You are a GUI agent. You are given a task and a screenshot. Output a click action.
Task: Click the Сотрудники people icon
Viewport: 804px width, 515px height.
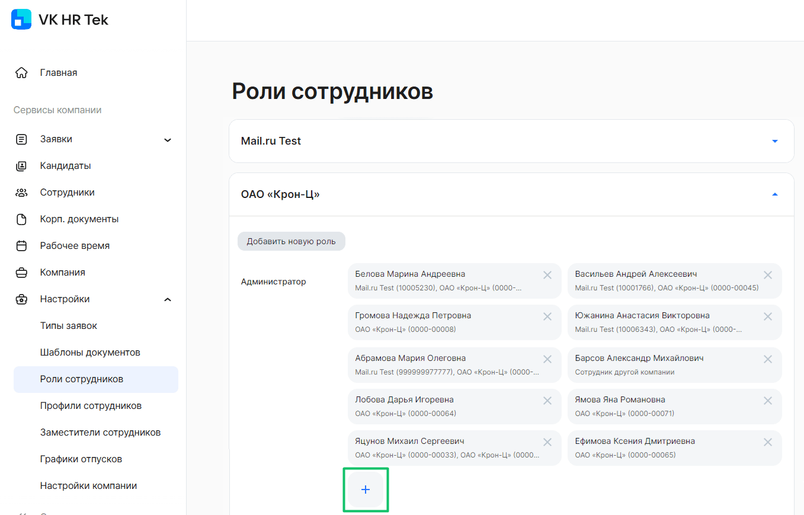pos(21,193)
